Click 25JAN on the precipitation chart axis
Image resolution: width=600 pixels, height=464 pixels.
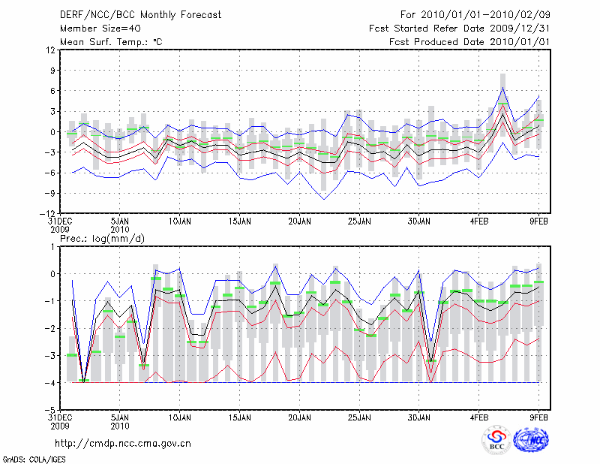coord(359,417)
